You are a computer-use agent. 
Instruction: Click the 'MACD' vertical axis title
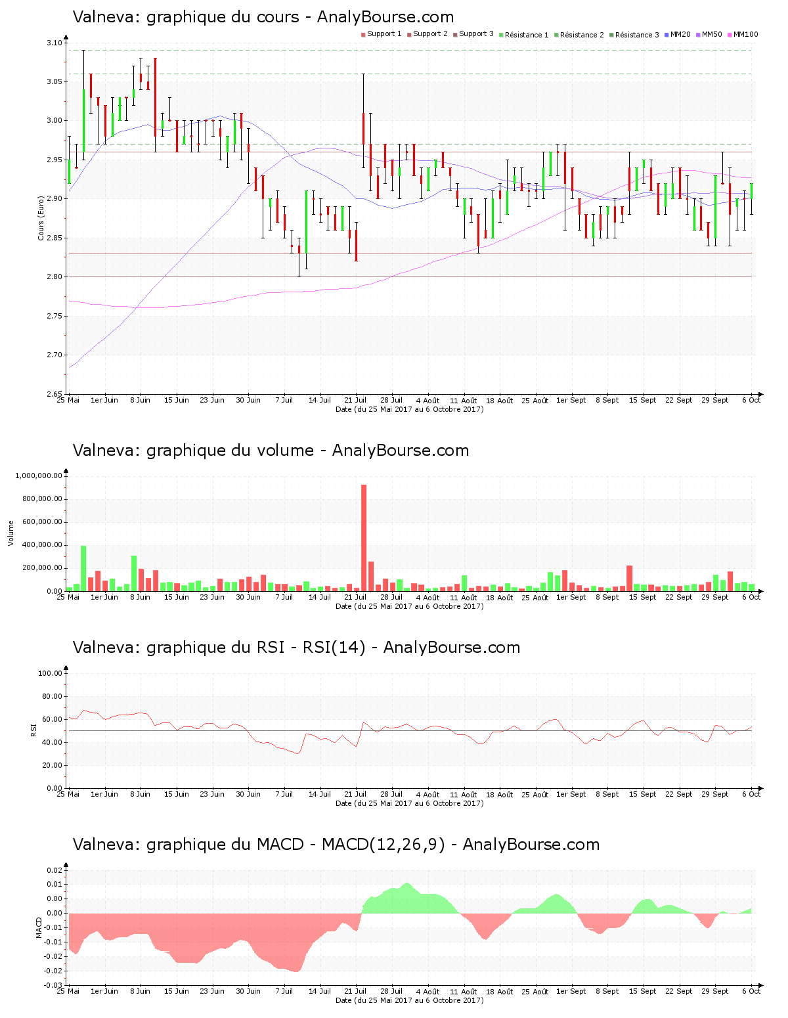tap(39, 927)
